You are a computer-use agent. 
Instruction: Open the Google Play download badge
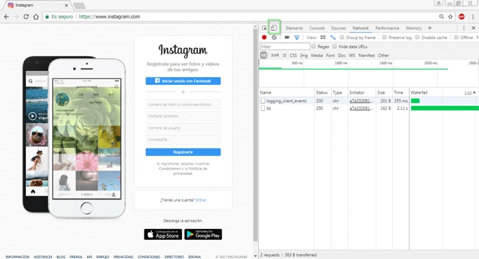[203, 234]
